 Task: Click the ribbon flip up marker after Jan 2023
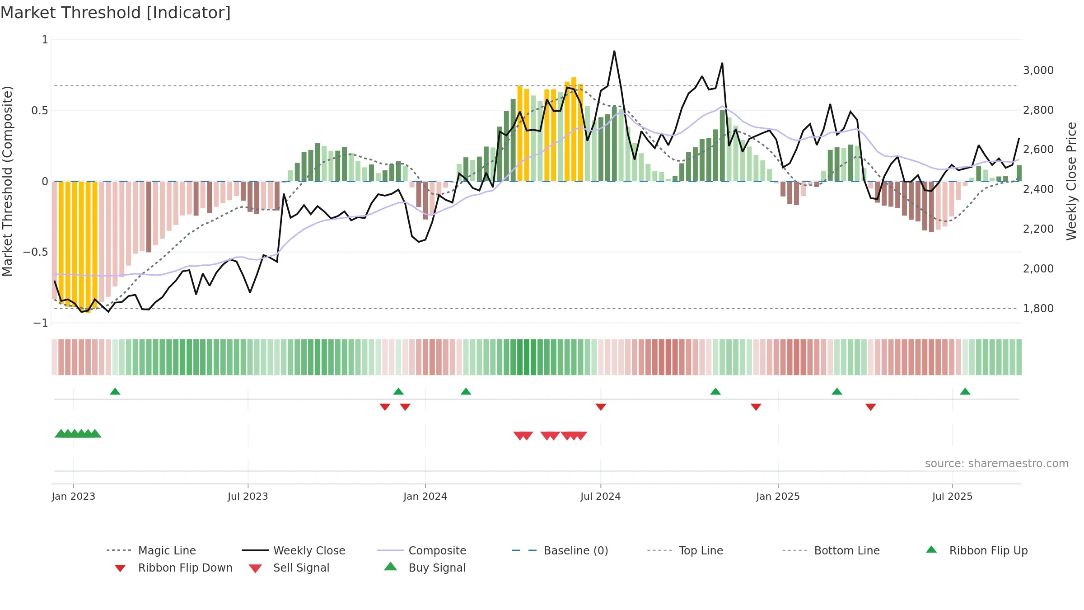tap(115, 391)
